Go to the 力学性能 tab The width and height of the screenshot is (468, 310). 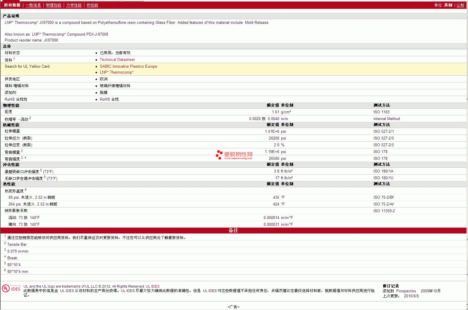74,5
